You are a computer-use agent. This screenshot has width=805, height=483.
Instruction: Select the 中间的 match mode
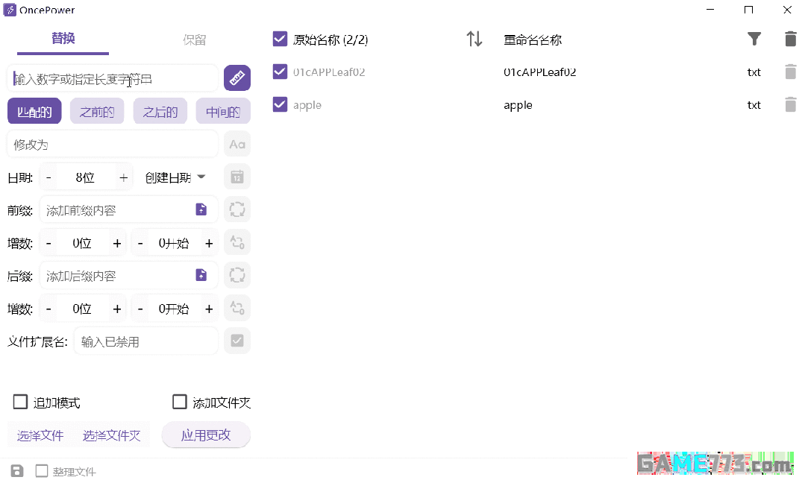222,110
